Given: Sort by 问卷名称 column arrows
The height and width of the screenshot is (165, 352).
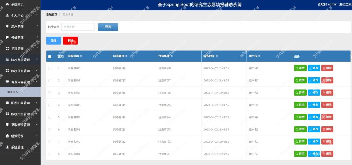Looking at the screenshot, I should pos(81,56).
